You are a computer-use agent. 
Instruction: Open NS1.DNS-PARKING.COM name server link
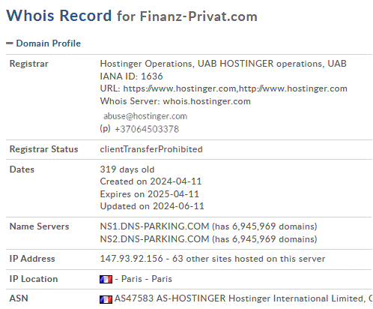[154, 226]
